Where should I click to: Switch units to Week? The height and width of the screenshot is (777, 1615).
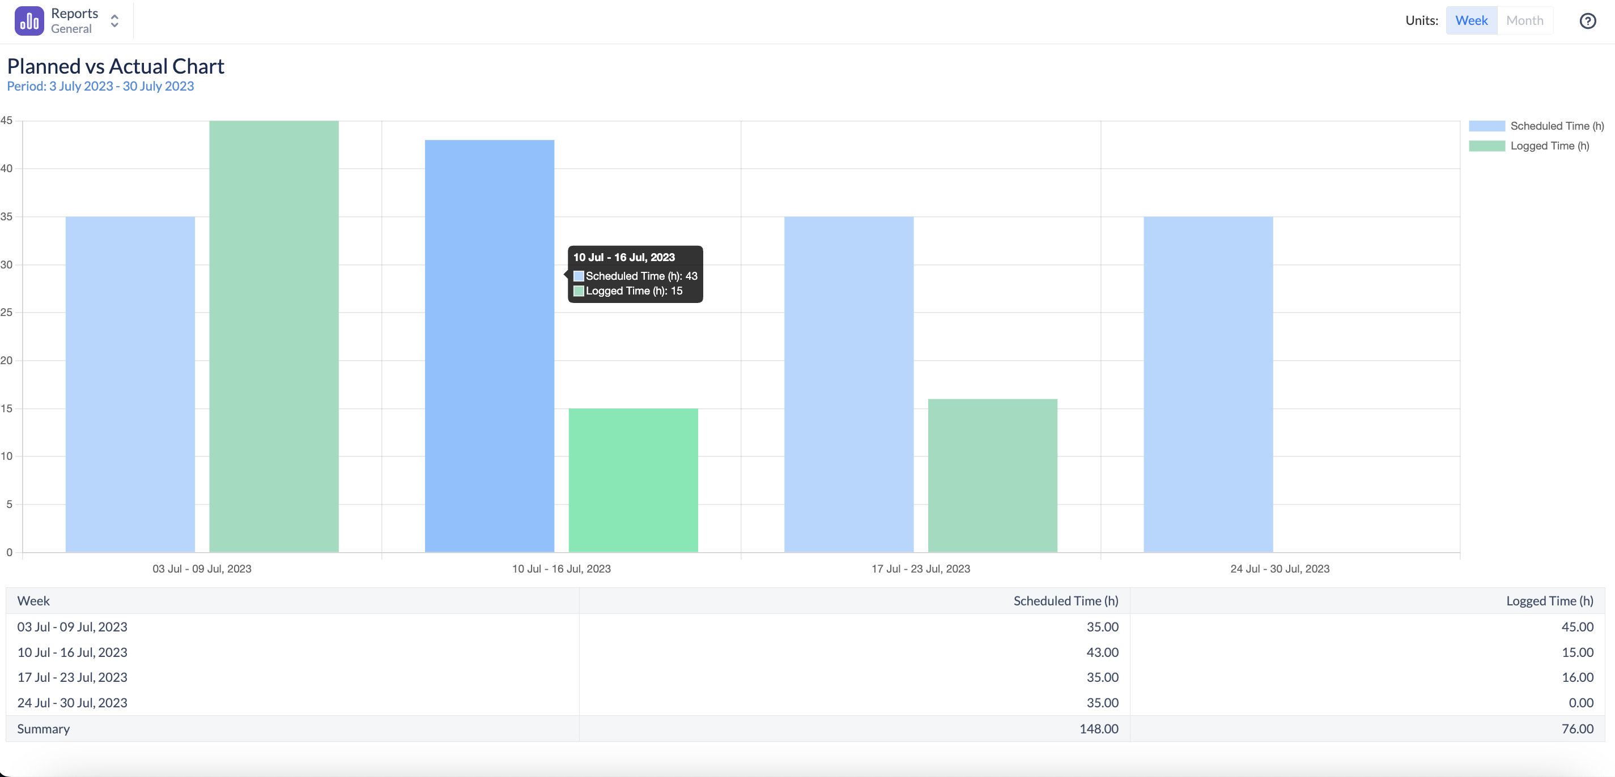[x=1471, y=21]
